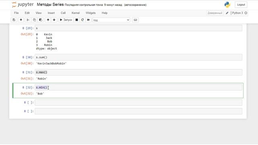Copy selected cells icon

point(34,20)
